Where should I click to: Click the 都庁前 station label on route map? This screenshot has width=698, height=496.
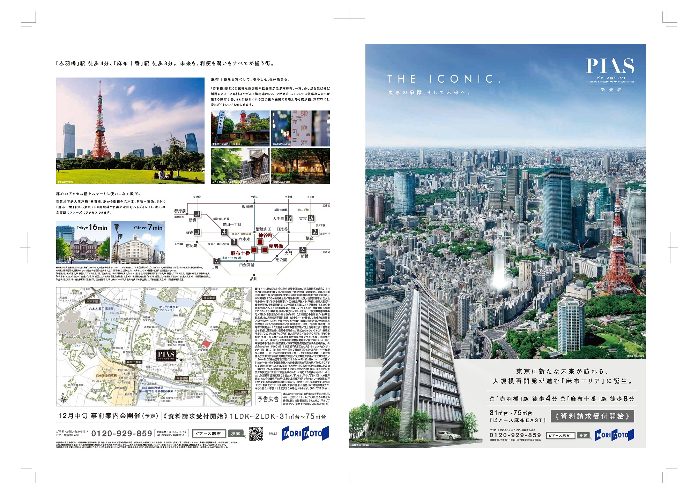coord(180,211)
